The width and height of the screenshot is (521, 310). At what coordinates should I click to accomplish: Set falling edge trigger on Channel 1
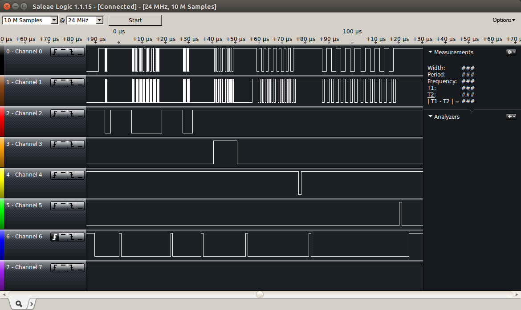pos(72,83)
